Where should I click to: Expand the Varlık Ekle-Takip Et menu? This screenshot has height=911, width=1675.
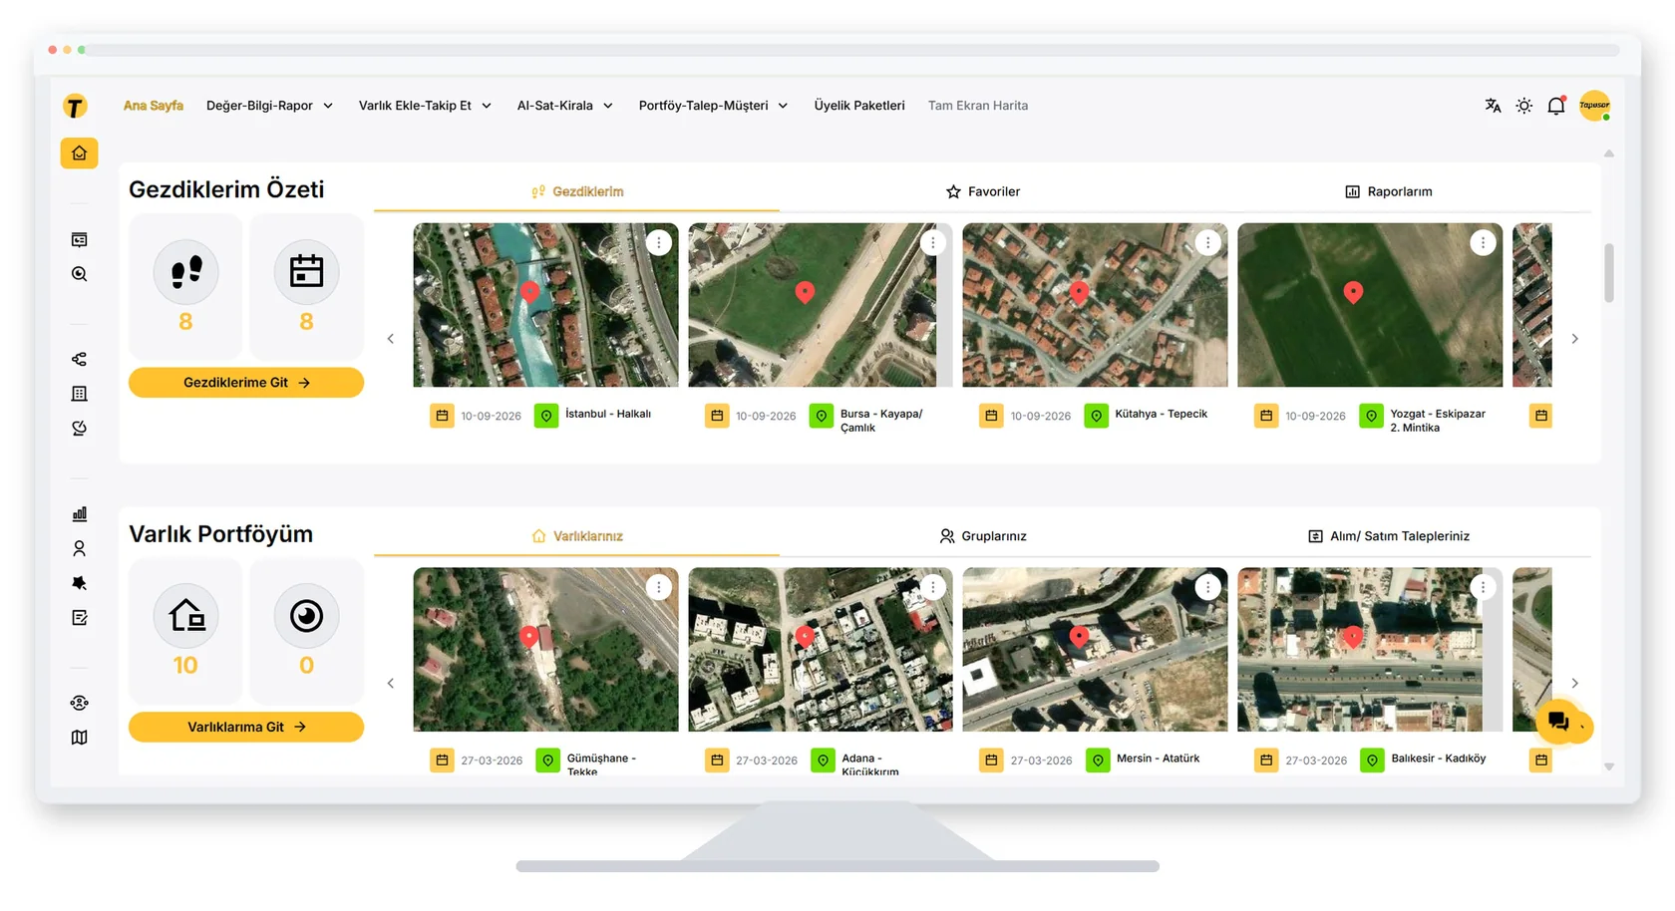425,106
